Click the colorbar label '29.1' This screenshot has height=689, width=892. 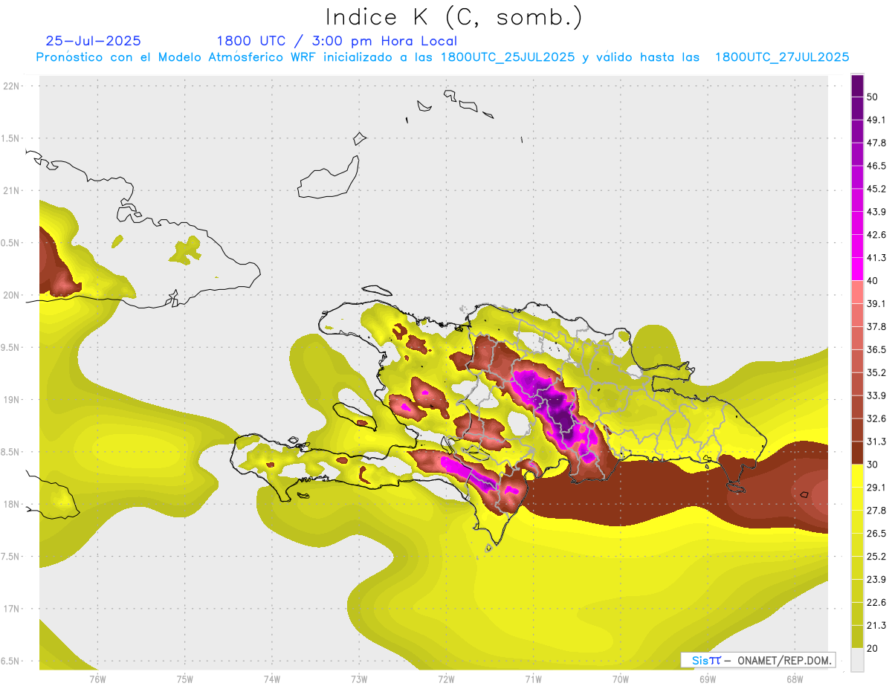tap(876, 488)
